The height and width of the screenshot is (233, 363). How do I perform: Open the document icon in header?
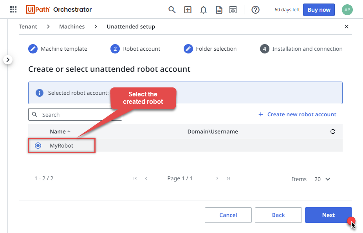pos(219,10)
